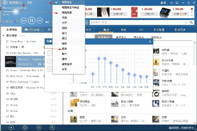Click the radio list scrollbar down arrow
The image size is (197, 131).
pos(195,123)
